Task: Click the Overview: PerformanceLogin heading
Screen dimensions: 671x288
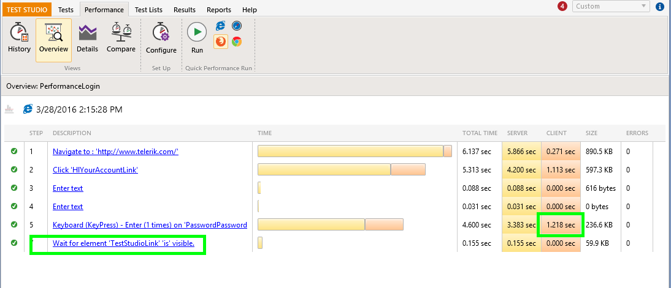Action: (53, 86)
